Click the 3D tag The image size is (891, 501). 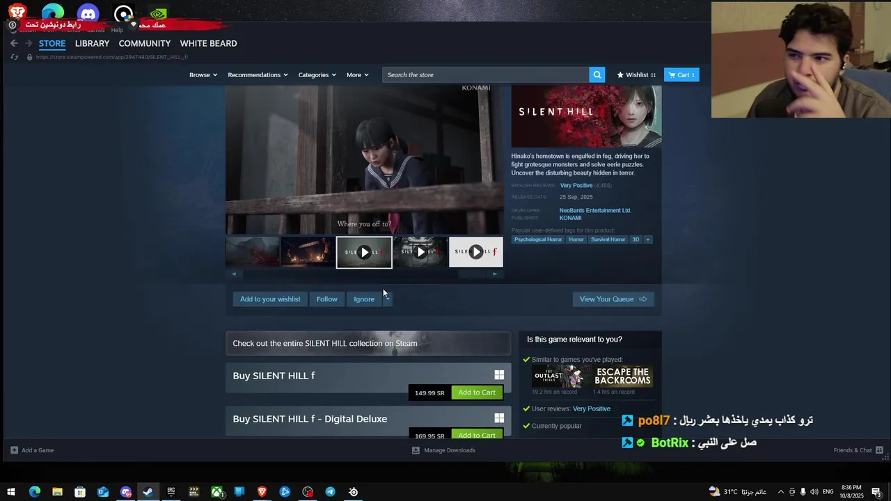click(x=636, y=239)
